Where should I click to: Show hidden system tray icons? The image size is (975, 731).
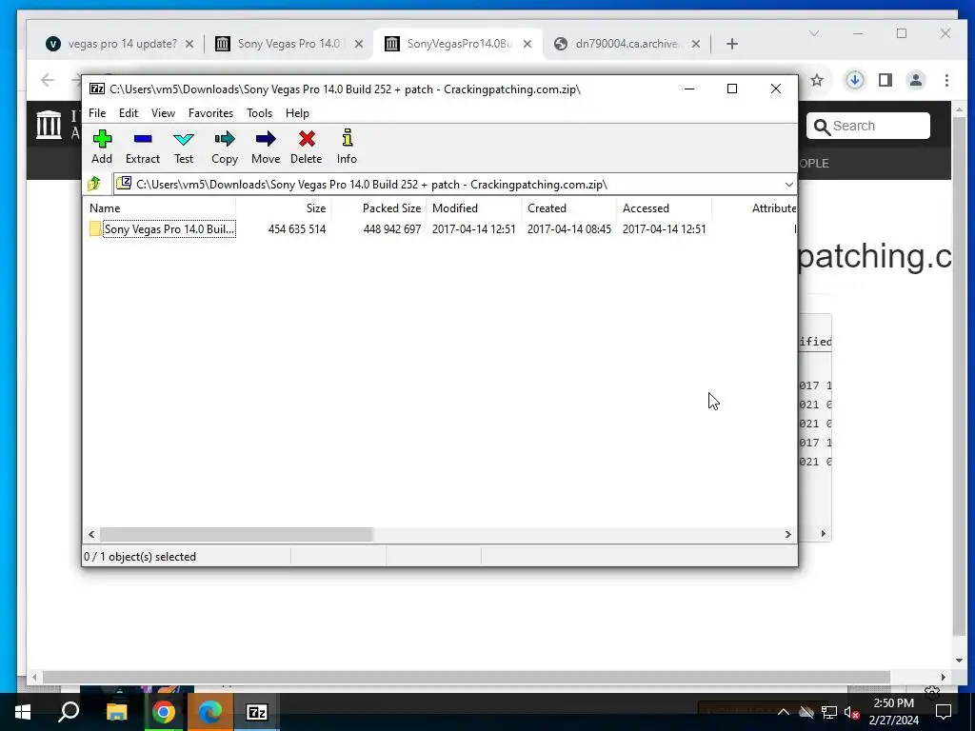[784, 712]
